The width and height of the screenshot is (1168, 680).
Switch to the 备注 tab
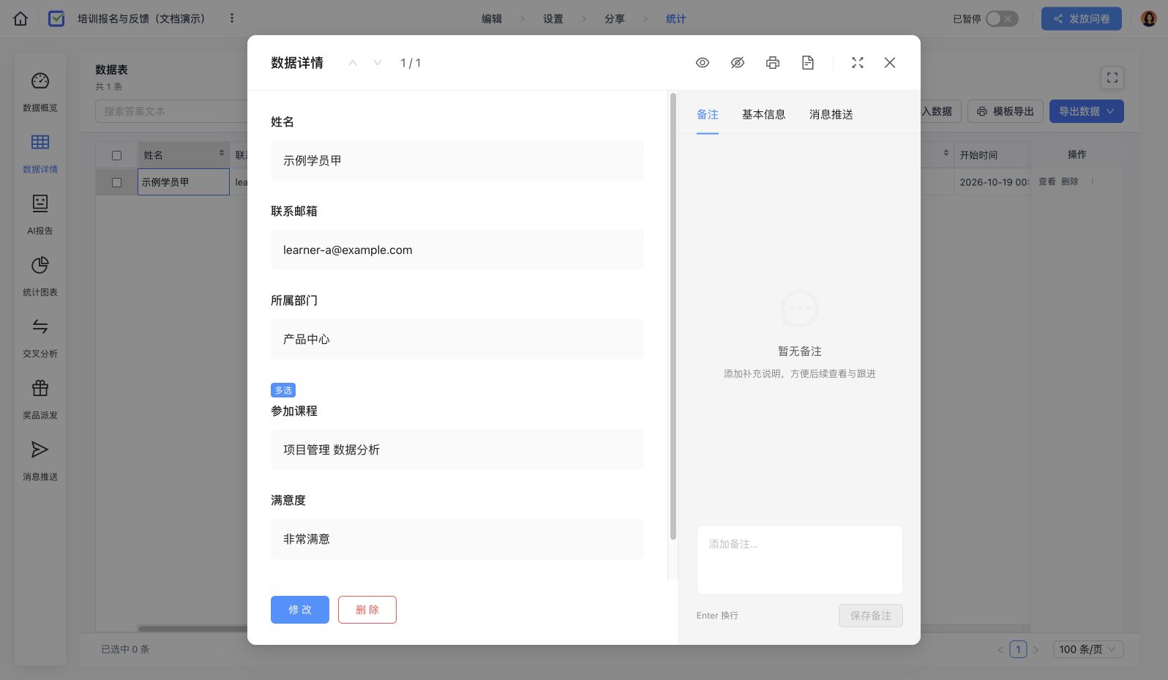708,114
